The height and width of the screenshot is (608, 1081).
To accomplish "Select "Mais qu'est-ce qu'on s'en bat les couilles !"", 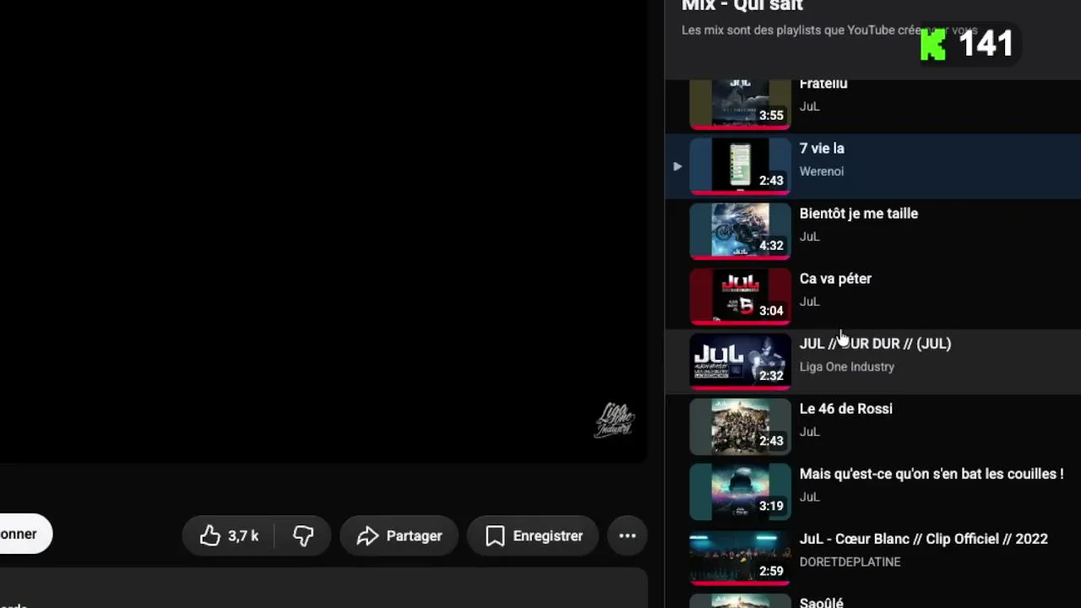I will [932, 474].
